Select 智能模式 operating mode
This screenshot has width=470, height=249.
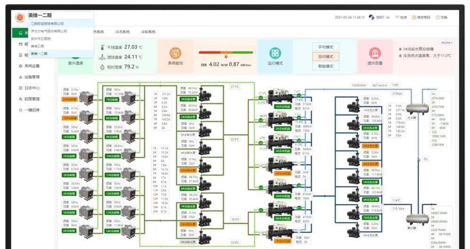pyautogui.click(x=326, y=66)
